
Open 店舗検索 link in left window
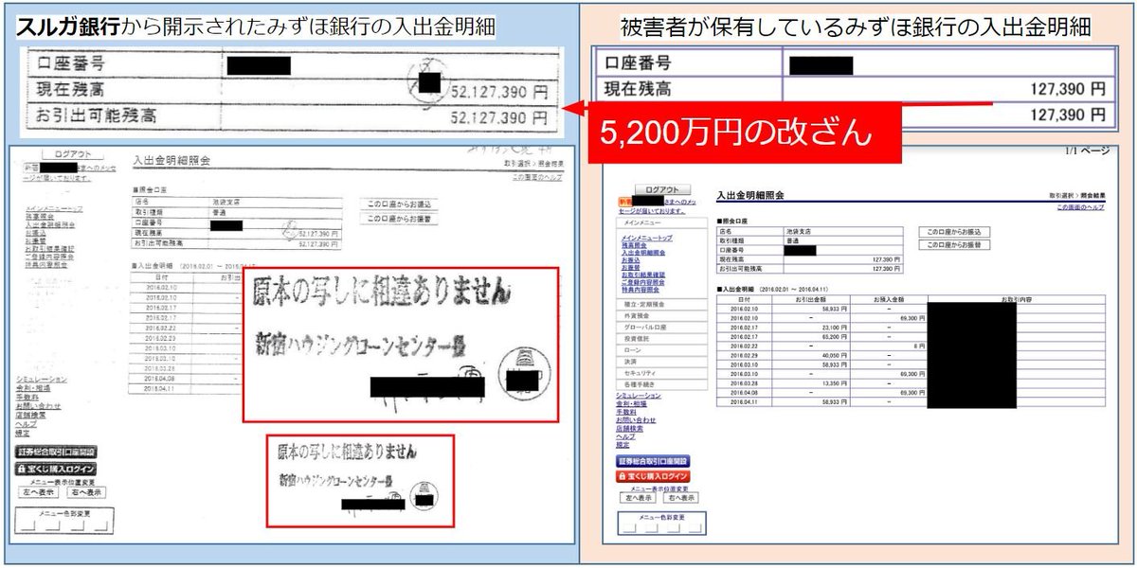pos(31,414)
